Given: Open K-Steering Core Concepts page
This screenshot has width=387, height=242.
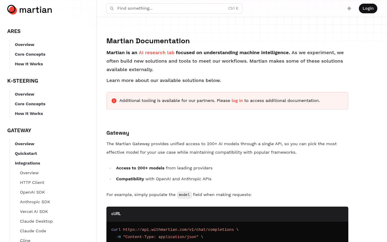Looking at the screenshot, I should pos(30,104).
